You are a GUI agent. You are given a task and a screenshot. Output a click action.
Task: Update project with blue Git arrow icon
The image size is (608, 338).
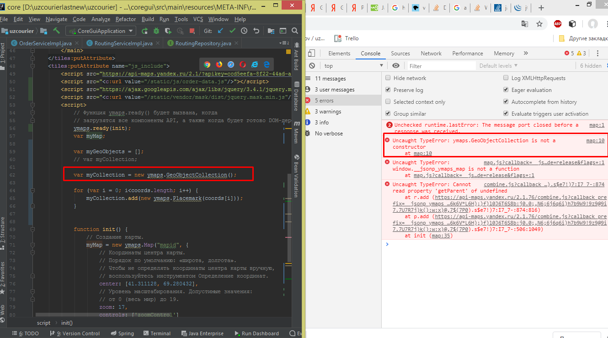(x=220, y=31)
